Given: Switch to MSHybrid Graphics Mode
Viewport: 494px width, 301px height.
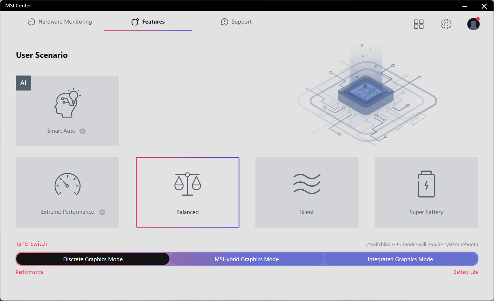Looking at the screenshot, I should pyautogui.click(x=247, y=259).
